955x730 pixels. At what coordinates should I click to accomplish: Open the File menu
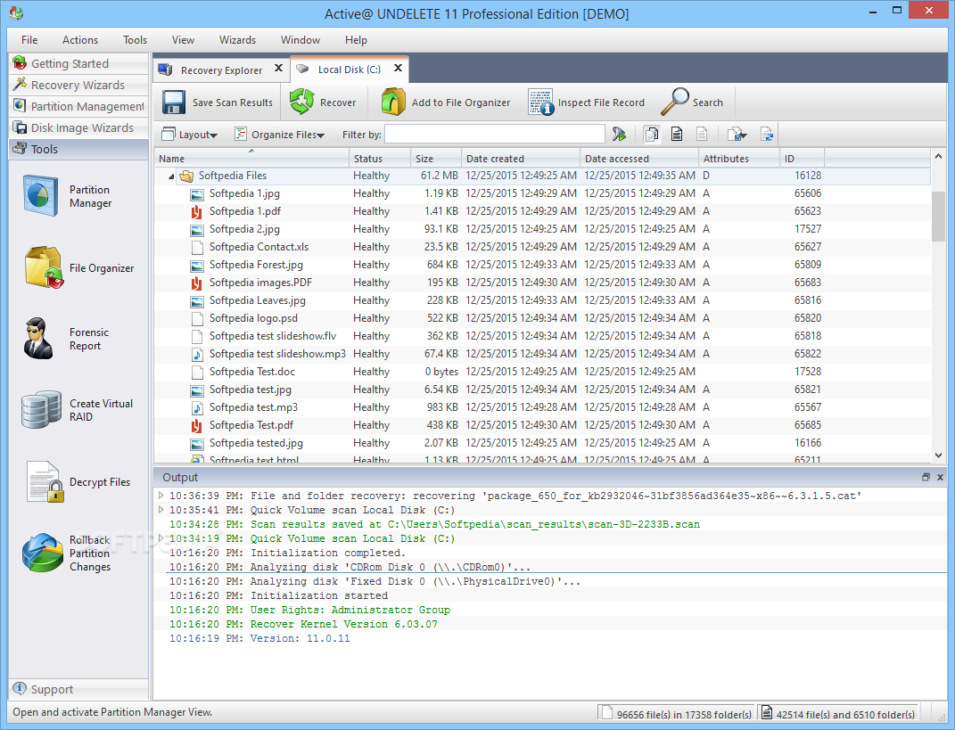[x=29, y=39]
